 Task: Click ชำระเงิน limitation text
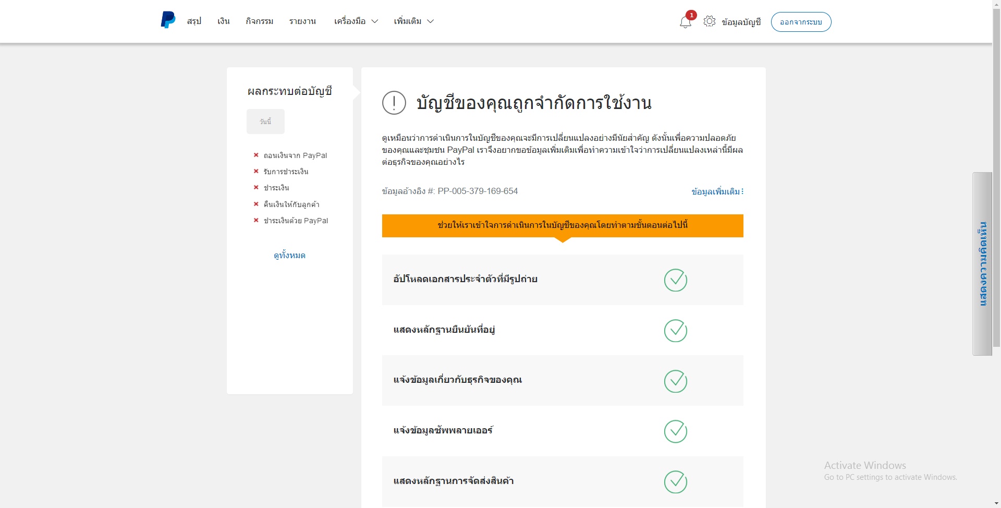coord(276,188)
